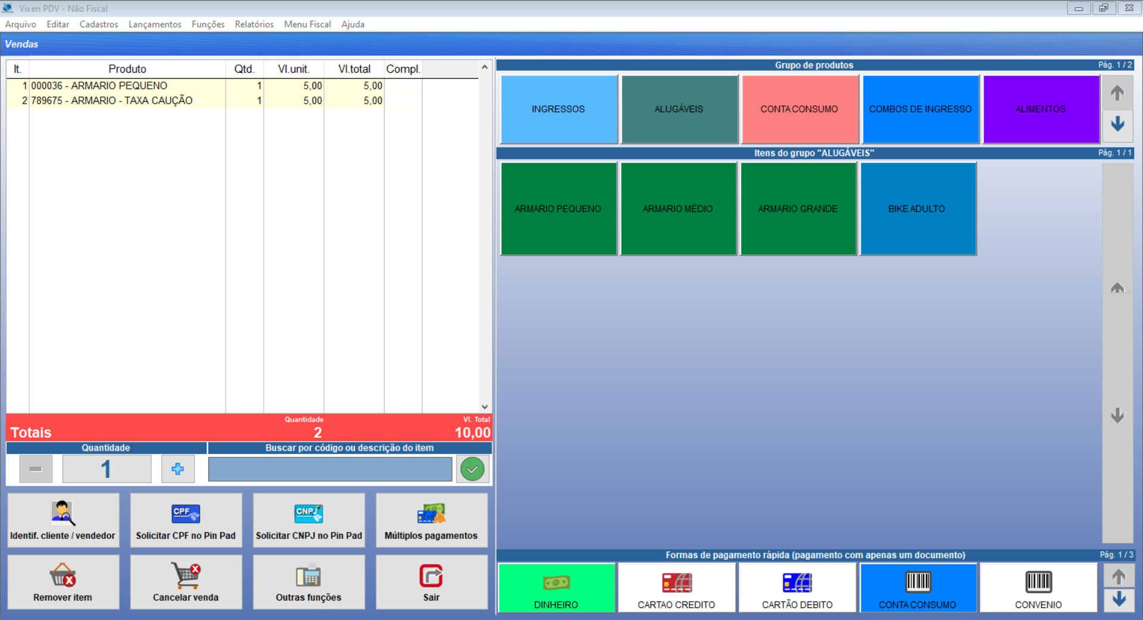Confirm item search with green checkmark

coord(472,469)
